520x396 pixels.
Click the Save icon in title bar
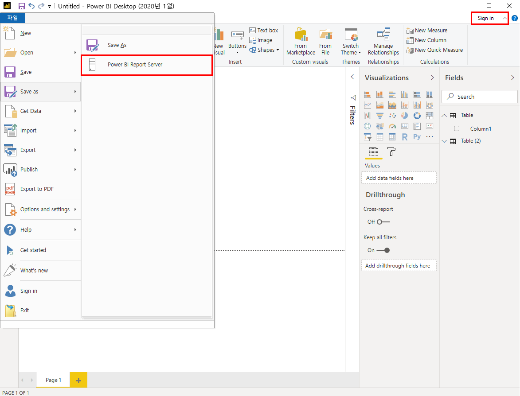[22, 6]
